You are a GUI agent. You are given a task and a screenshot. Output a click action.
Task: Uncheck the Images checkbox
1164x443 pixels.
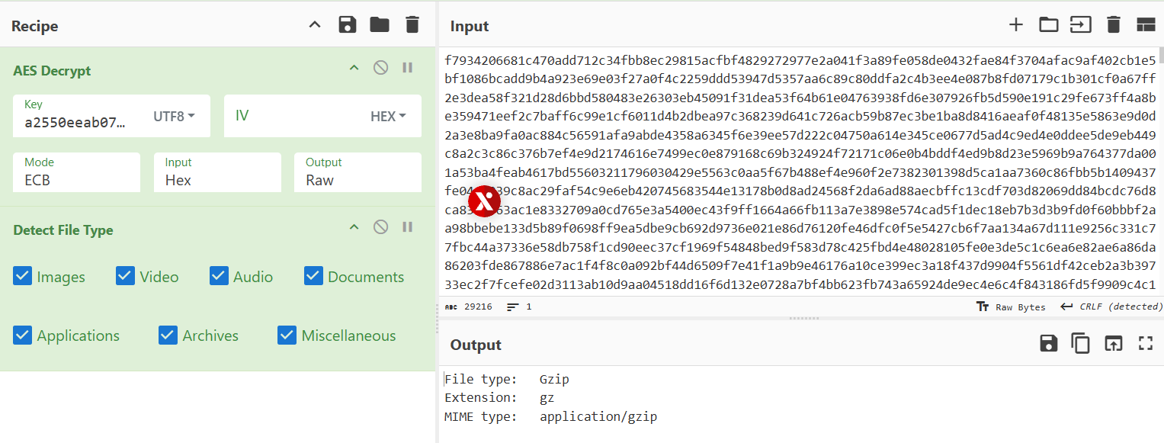click(x=22, y=276)
